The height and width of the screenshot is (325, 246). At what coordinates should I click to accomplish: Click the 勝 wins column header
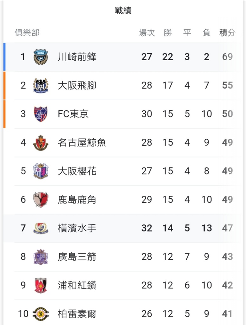[168, 33]
